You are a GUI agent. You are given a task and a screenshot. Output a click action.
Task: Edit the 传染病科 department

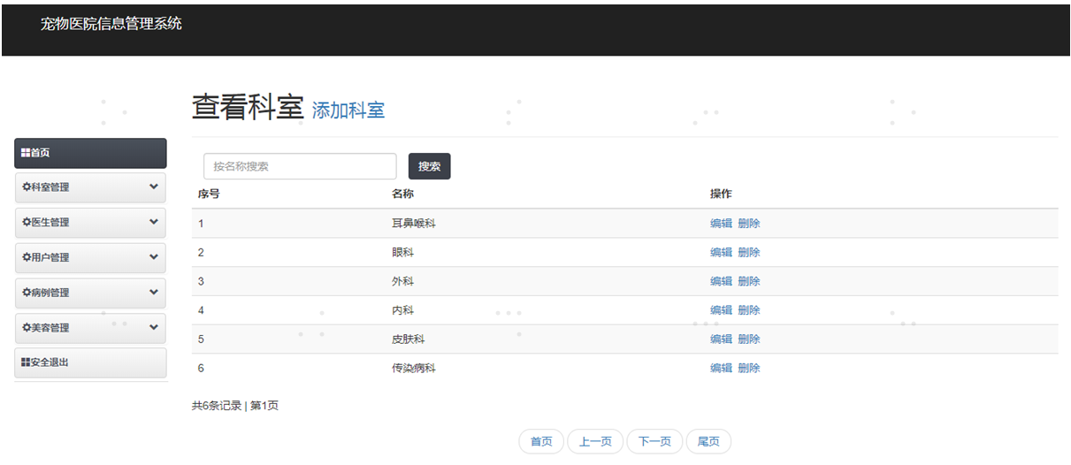(721, 369)
